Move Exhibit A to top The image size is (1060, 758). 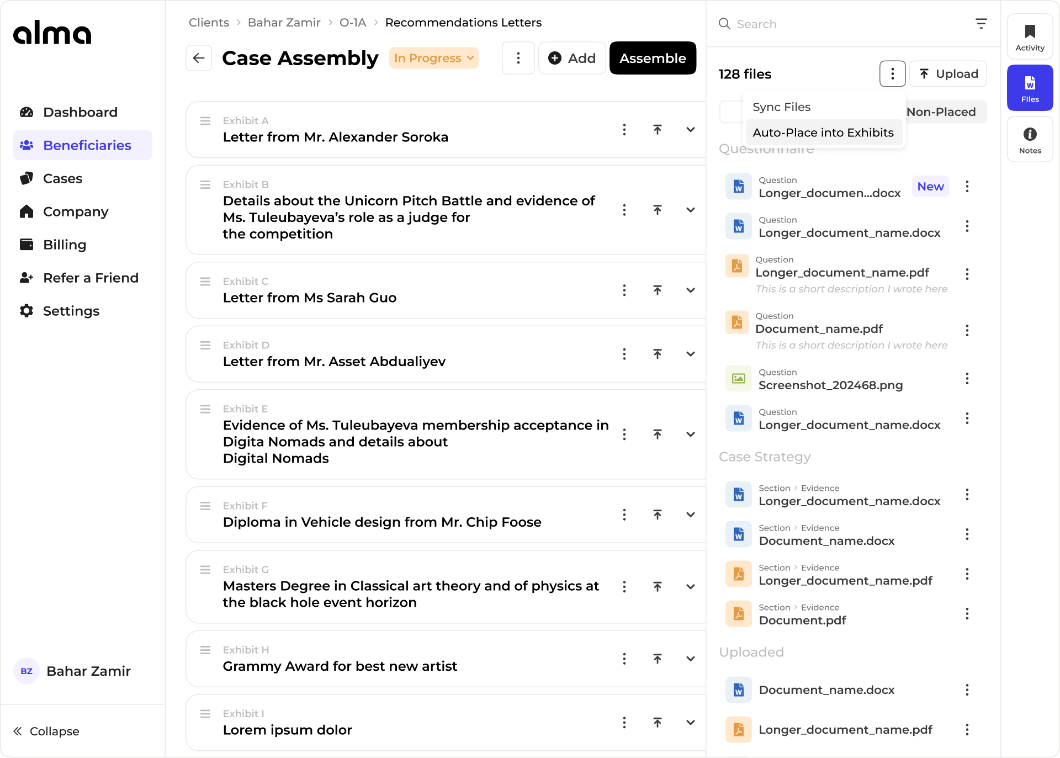(658, 130)
